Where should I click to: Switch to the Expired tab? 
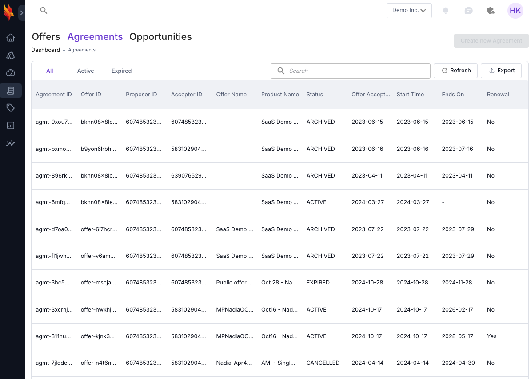click(121, 71)
